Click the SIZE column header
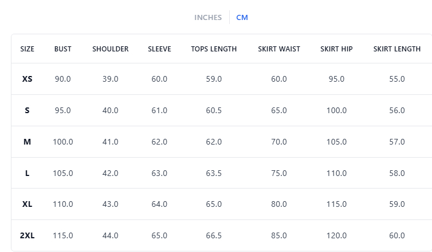The image size is (432, 252). pyautogui.click(x=28, y=49)
